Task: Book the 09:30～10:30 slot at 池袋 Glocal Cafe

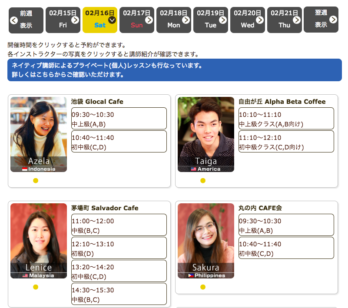Action: point(119,119)
